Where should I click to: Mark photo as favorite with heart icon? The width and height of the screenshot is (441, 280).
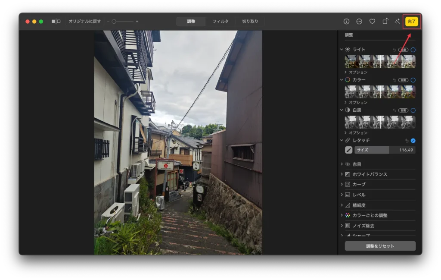372,21
